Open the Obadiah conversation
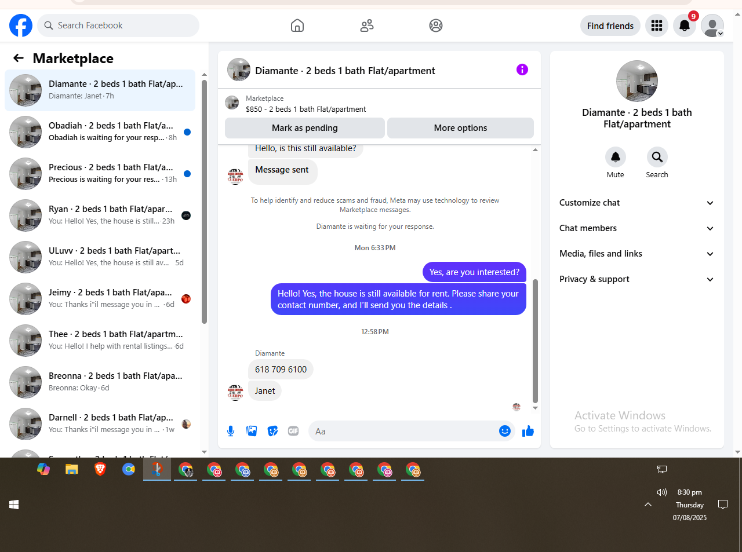742x552 pixels. [x=100, y=132]
